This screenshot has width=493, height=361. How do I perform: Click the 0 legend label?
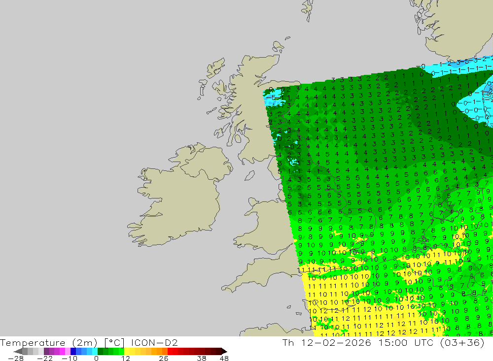click(96, 359)
